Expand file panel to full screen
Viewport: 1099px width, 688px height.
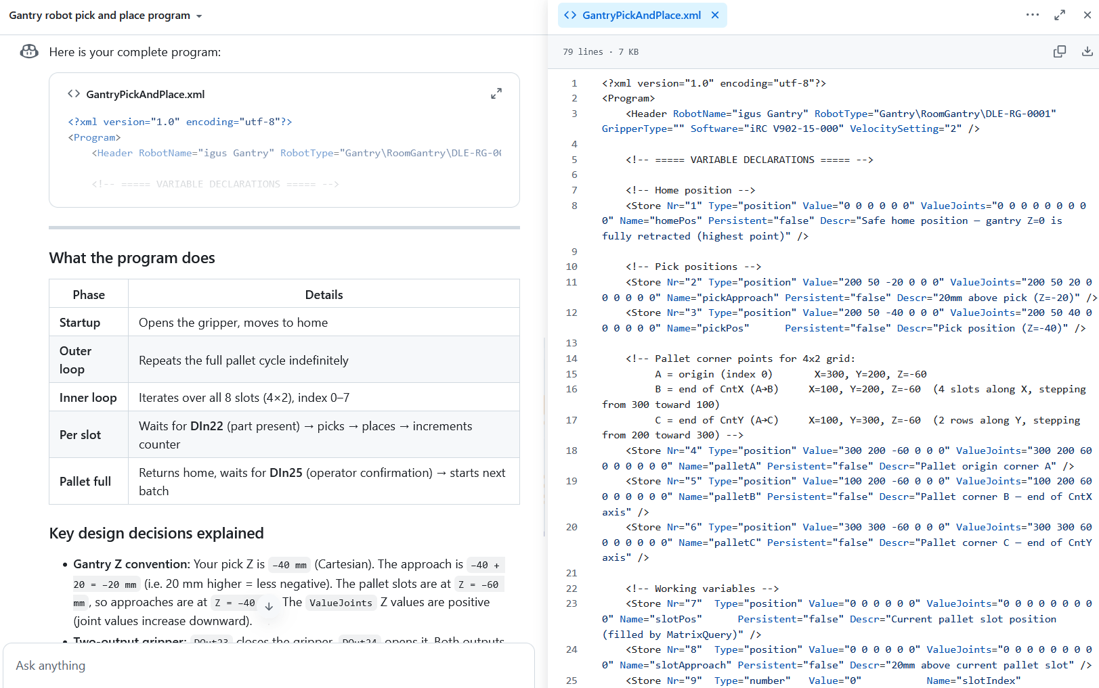coord(1060,15)
